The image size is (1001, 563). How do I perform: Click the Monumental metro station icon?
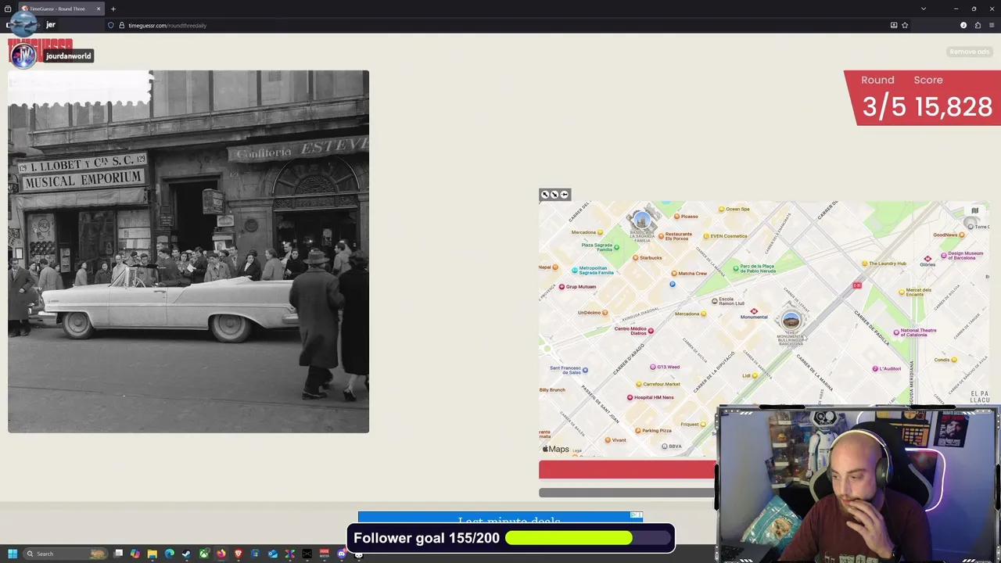pyautogui.click(x=754, y=311)
